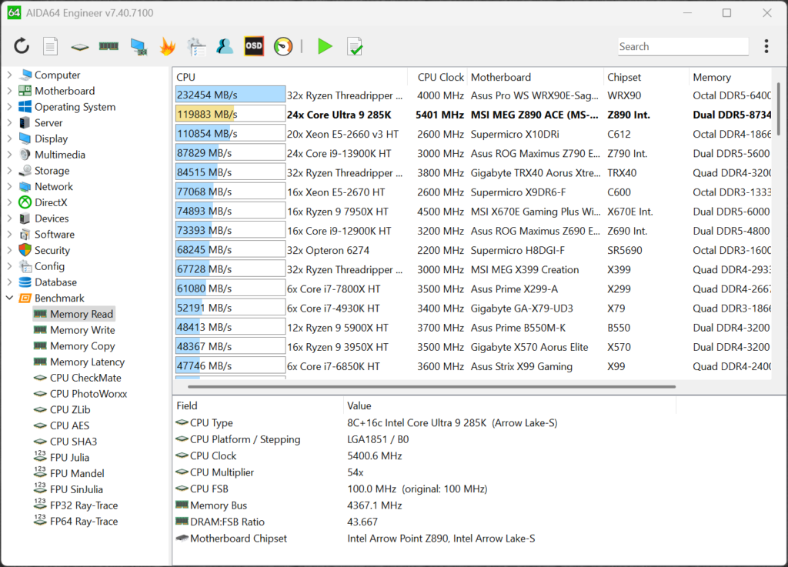The image size is (788, 567).
Task: Select Security in the left tree
Action: (52, 250)
